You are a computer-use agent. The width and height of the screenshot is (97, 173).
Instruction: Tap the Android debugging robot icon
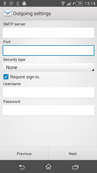coord(24,4)
